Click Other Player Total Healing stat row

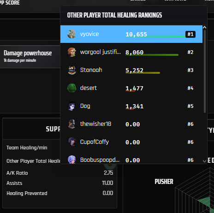click(x=33, y=161)
